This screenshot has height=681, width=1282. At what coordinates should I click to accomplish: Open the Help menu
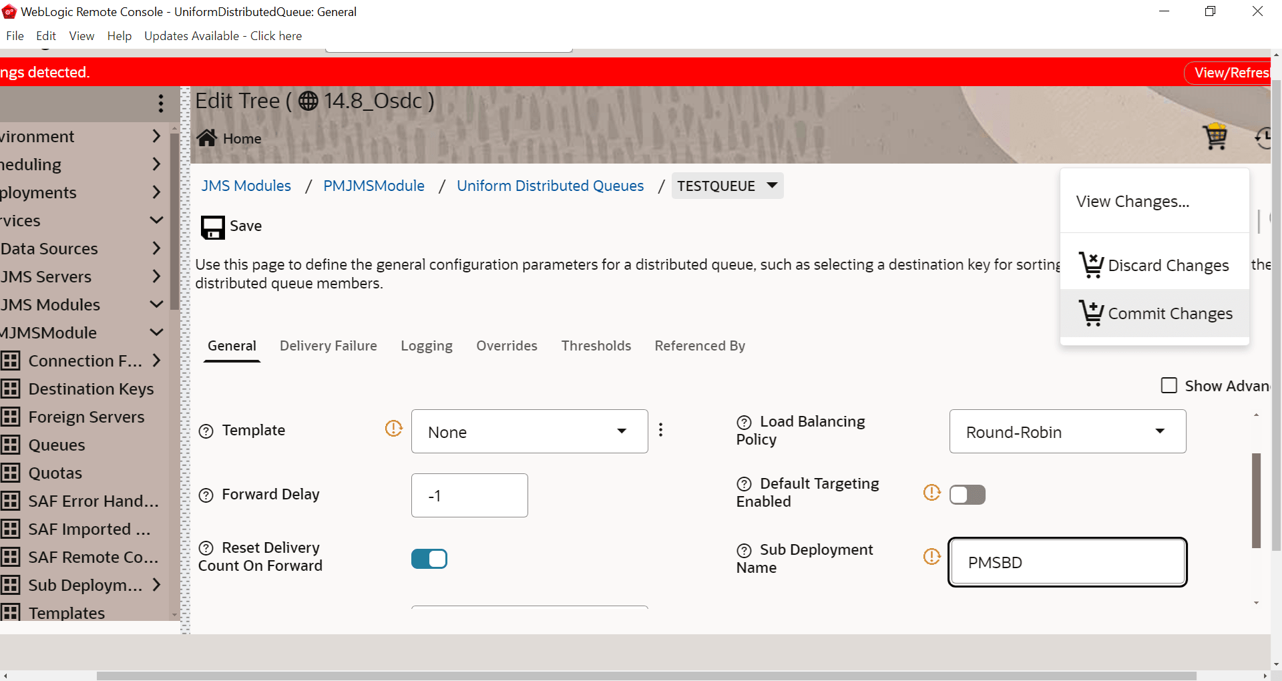tap(120, 36)
